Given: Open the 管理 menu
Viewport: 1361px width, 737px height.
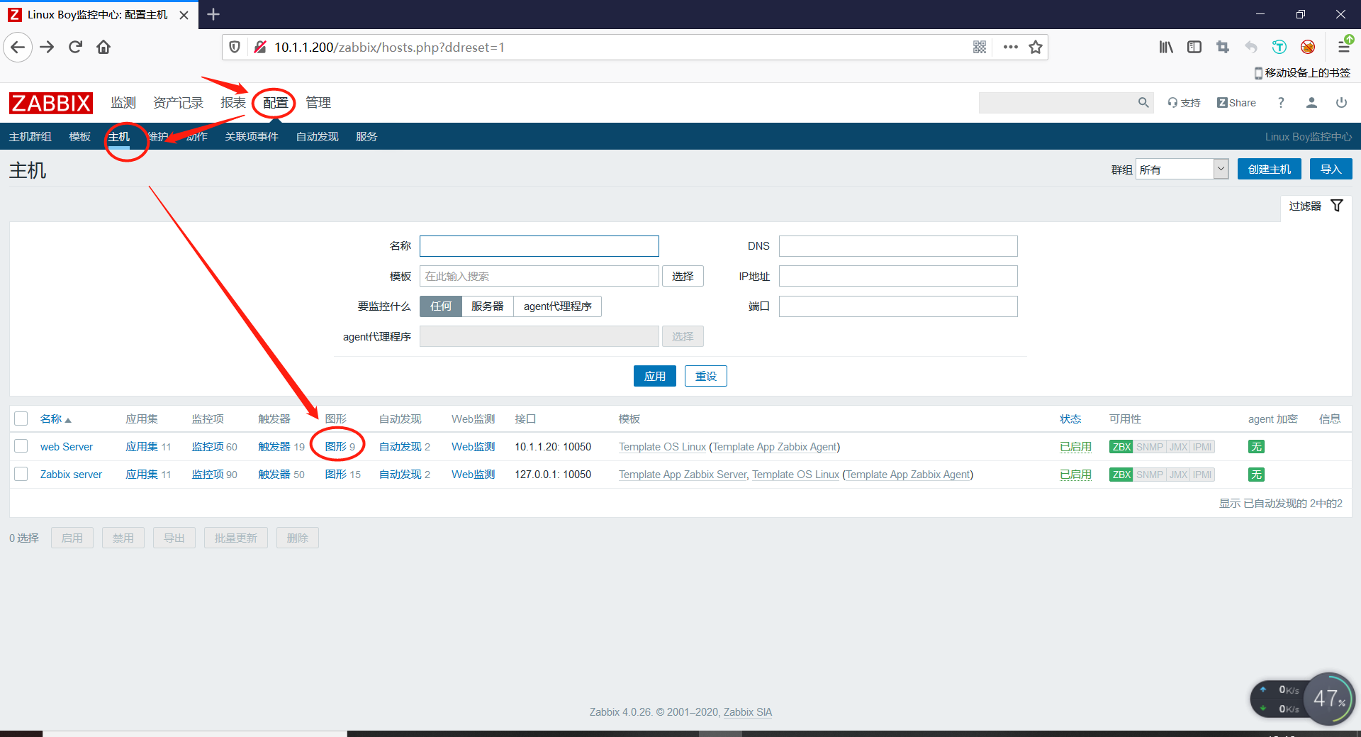Looking at the screenshot, I should [x=318, y=103].
